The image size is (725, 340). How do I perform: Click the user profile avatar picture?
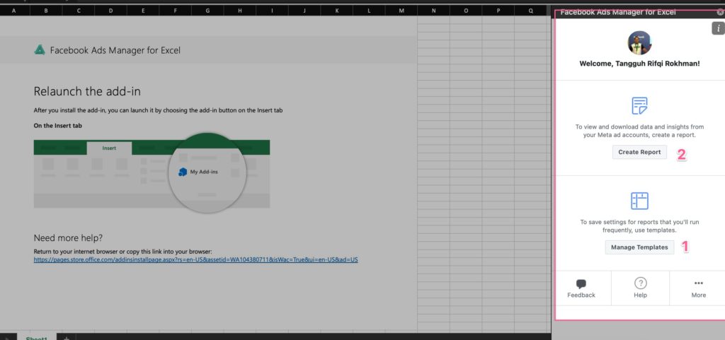(x=639, y=43)
